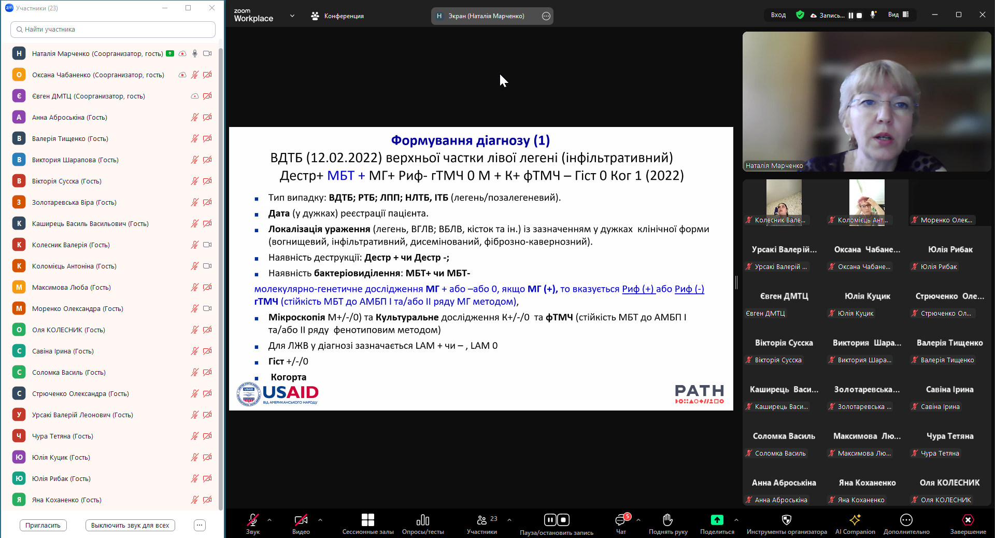Raise hand with Поднять руку
Image resolution: width=995 pixels, height=538 pixels.
(667, 520)
